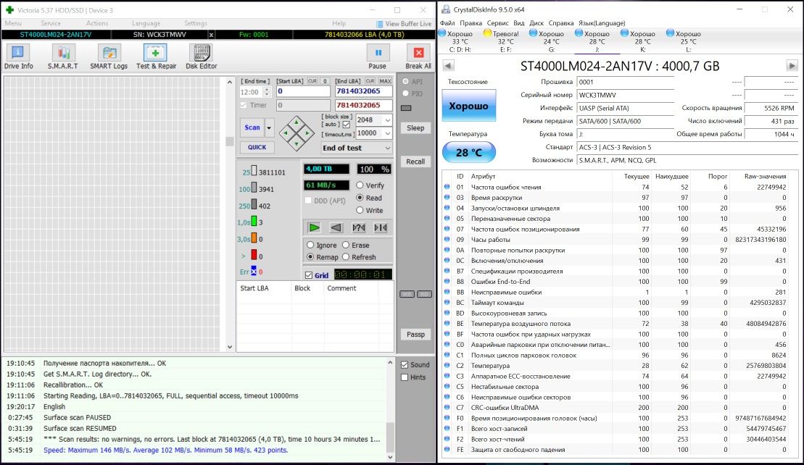Viewport: 804px width, 465px height.
Task: Click the QUICK scan button
Action: click(257, 147)
